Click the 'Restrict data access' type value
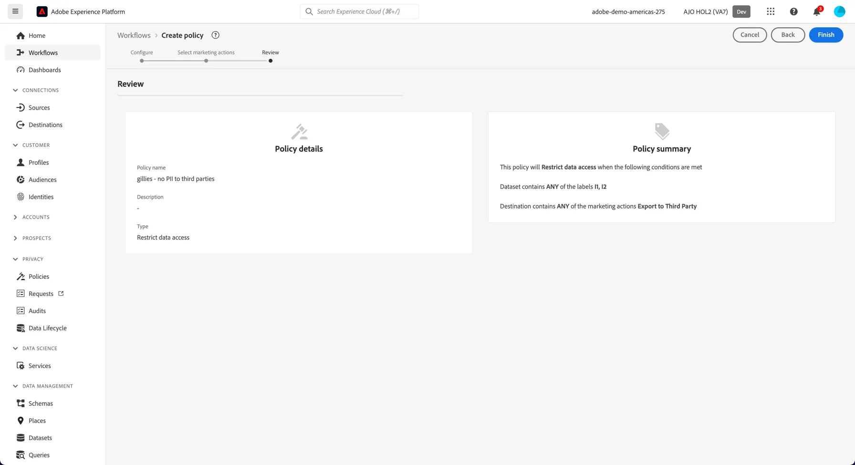855x465 pixels. click(x=163, y=238)
